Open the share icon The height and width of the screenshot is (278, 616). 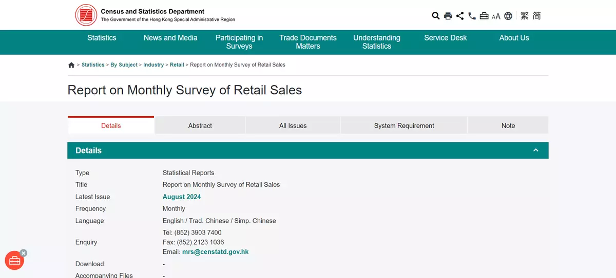460,16
